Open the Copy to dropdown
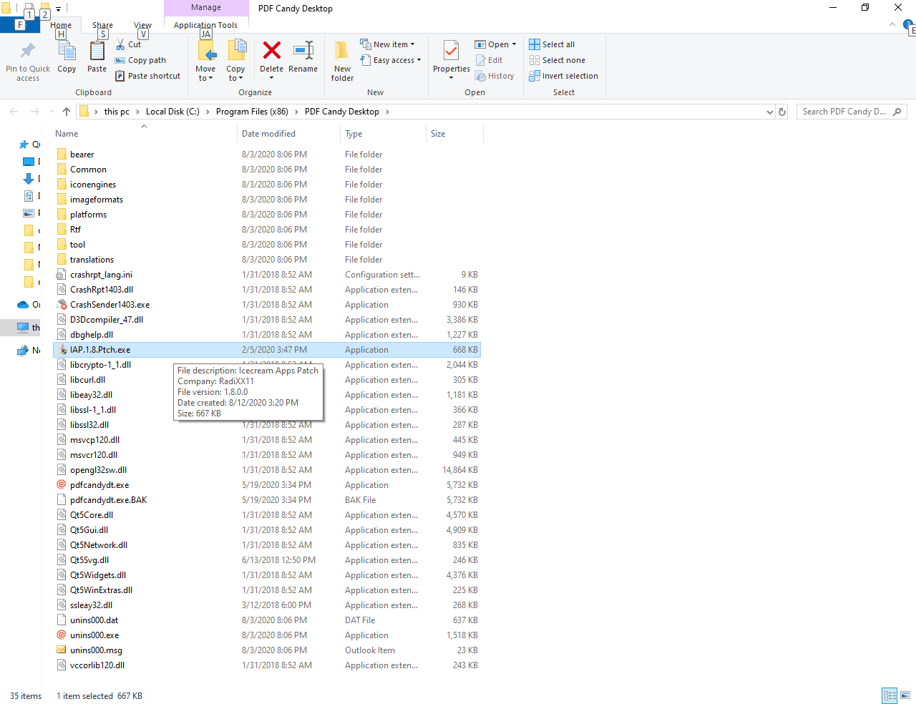The height and width of the screenshot is (704, 916). pyautogui.click(x=235, y=74)
